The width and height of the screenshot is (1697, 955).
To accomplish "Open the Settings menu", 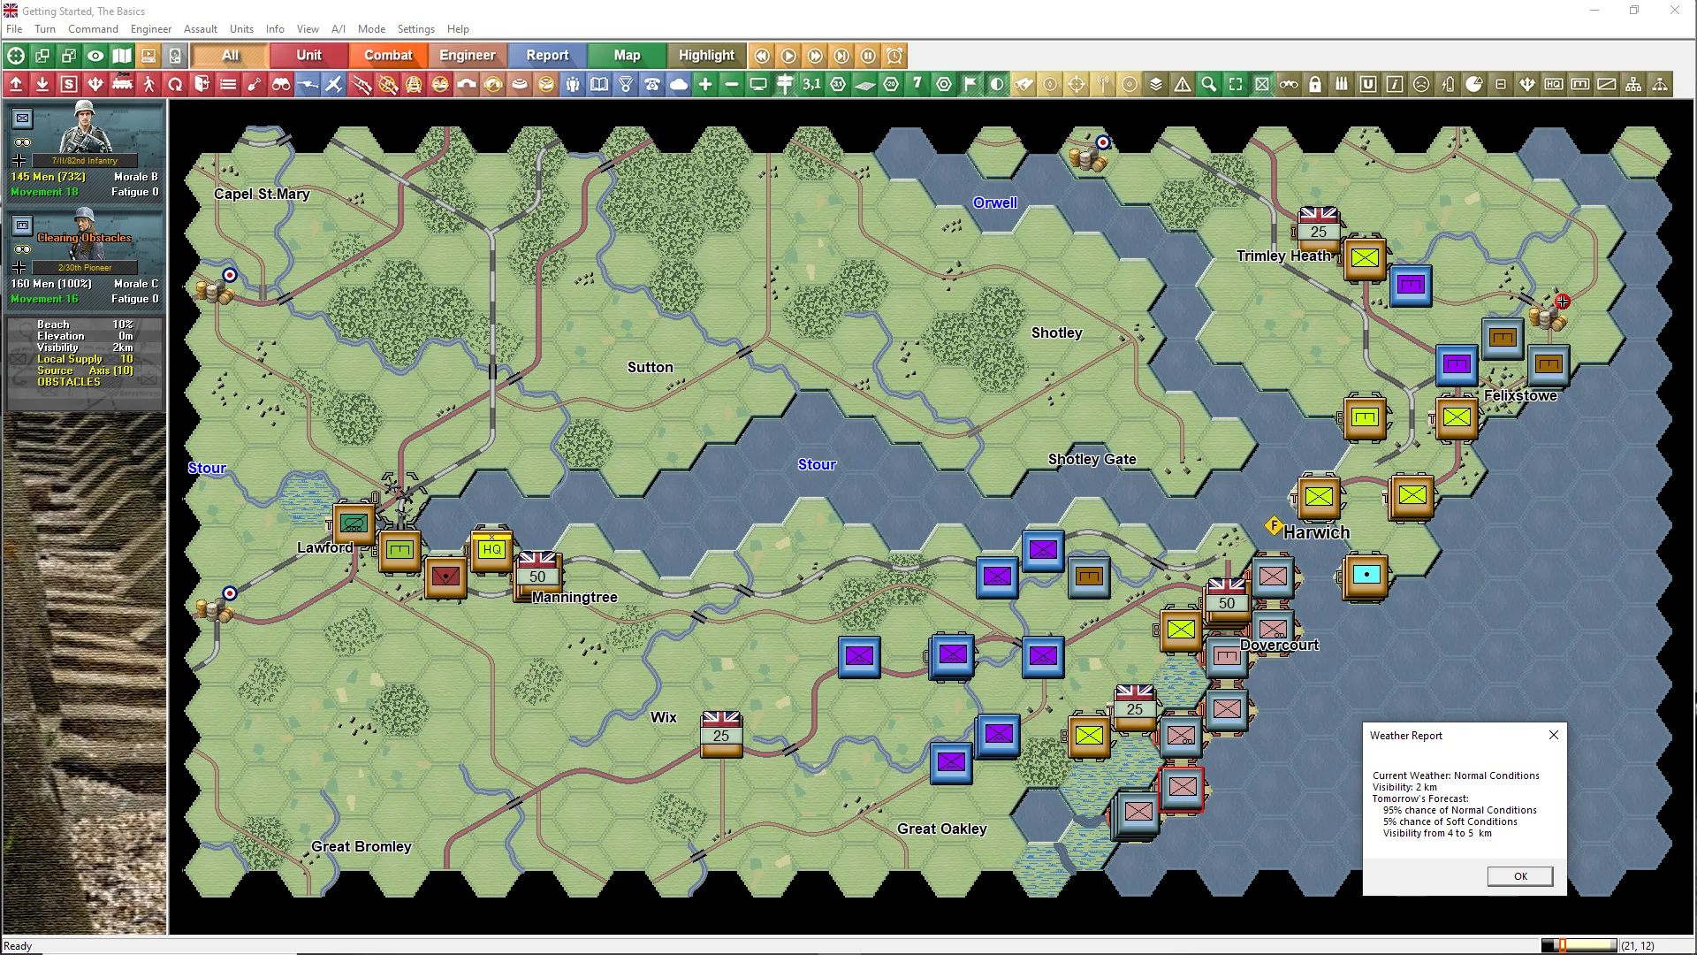I will pyautogui.click(x=415, y=29).
